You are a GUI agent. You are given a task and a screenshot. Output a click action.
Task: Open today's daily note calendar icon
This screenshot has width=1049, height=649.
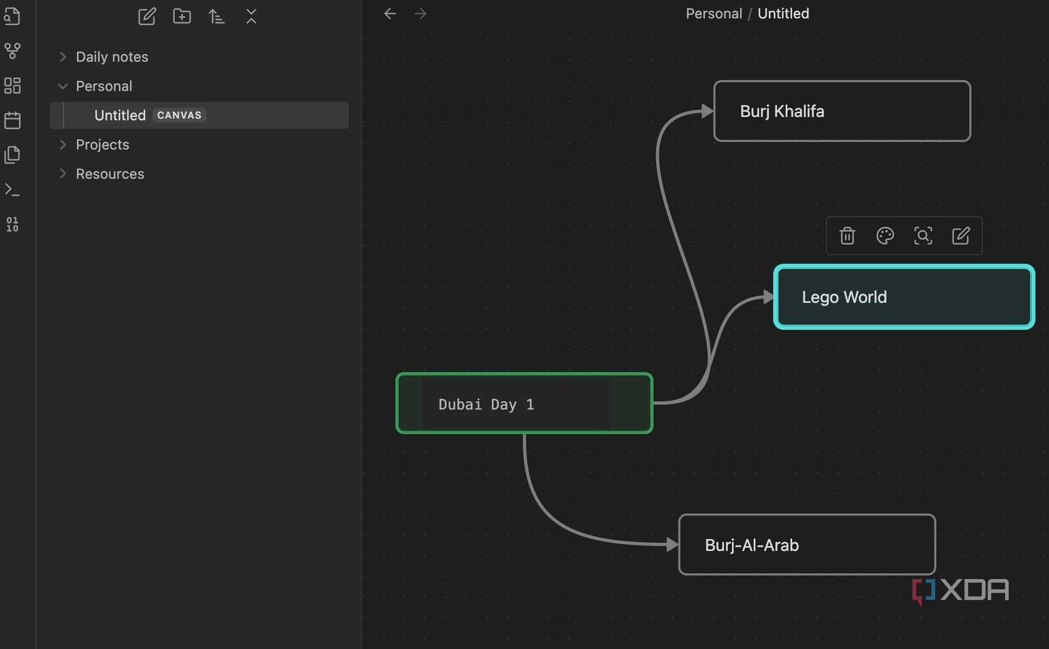tap(12, 120)
